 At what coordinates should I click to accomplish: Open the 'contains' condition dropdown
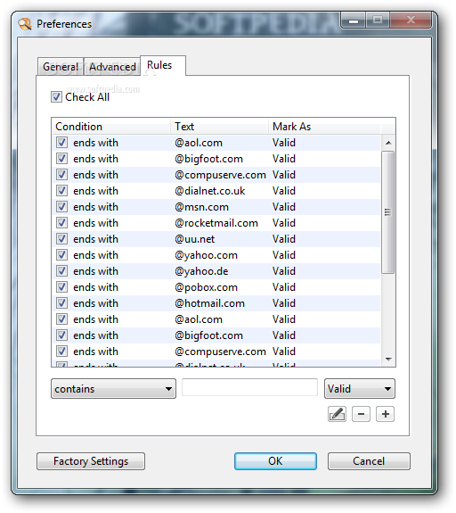(113, 389)
